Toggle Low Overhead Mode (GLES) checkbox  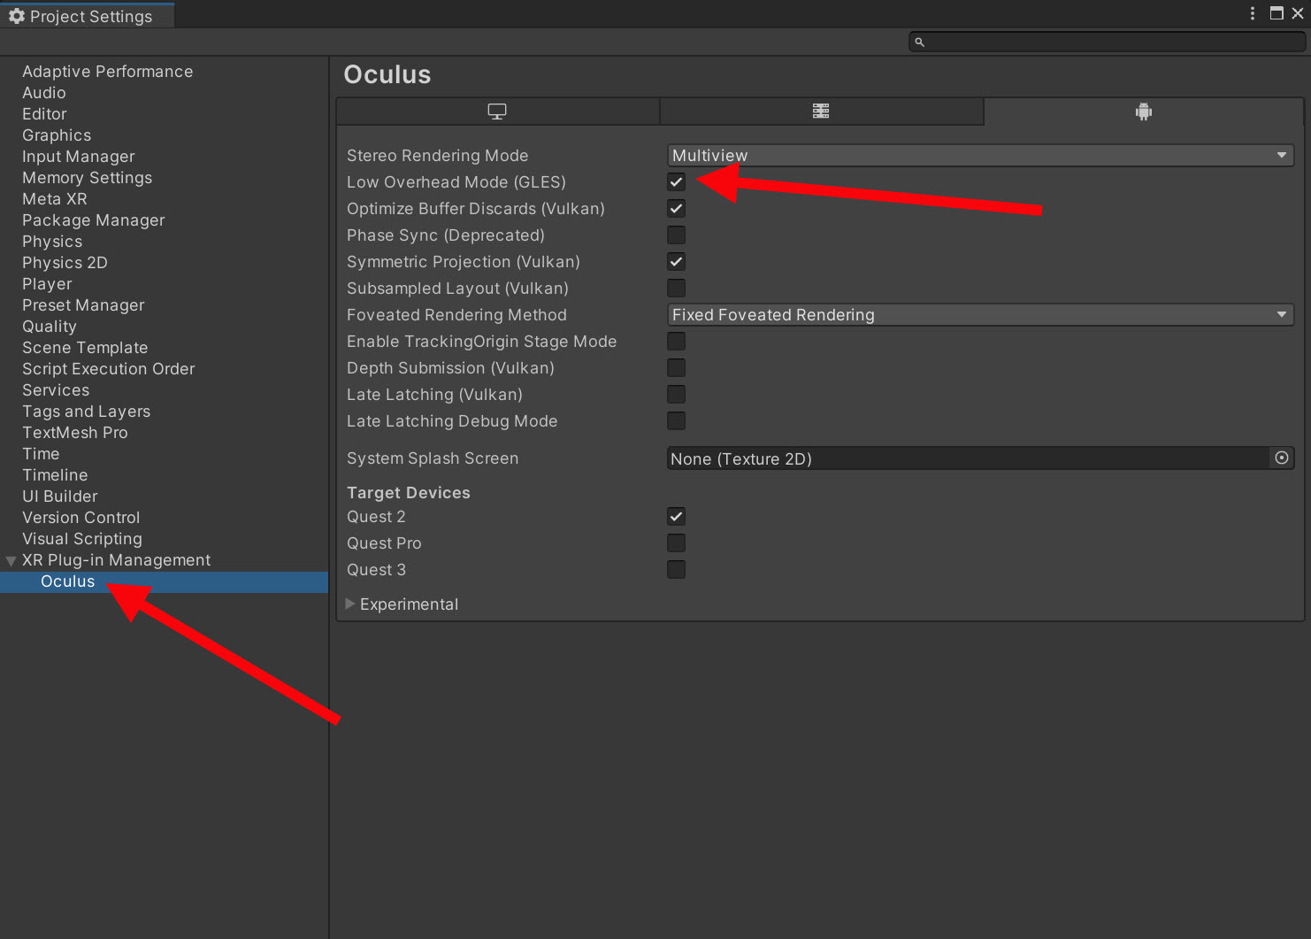click(677, 182)
